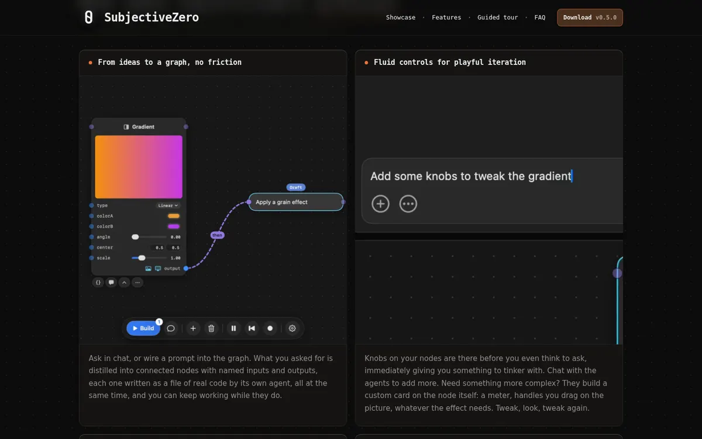The width and height of the screenshot is (702, 439).
Task: Click the skip-to-start playback icon
Action: pyautogui.click(x=252, y=328)
